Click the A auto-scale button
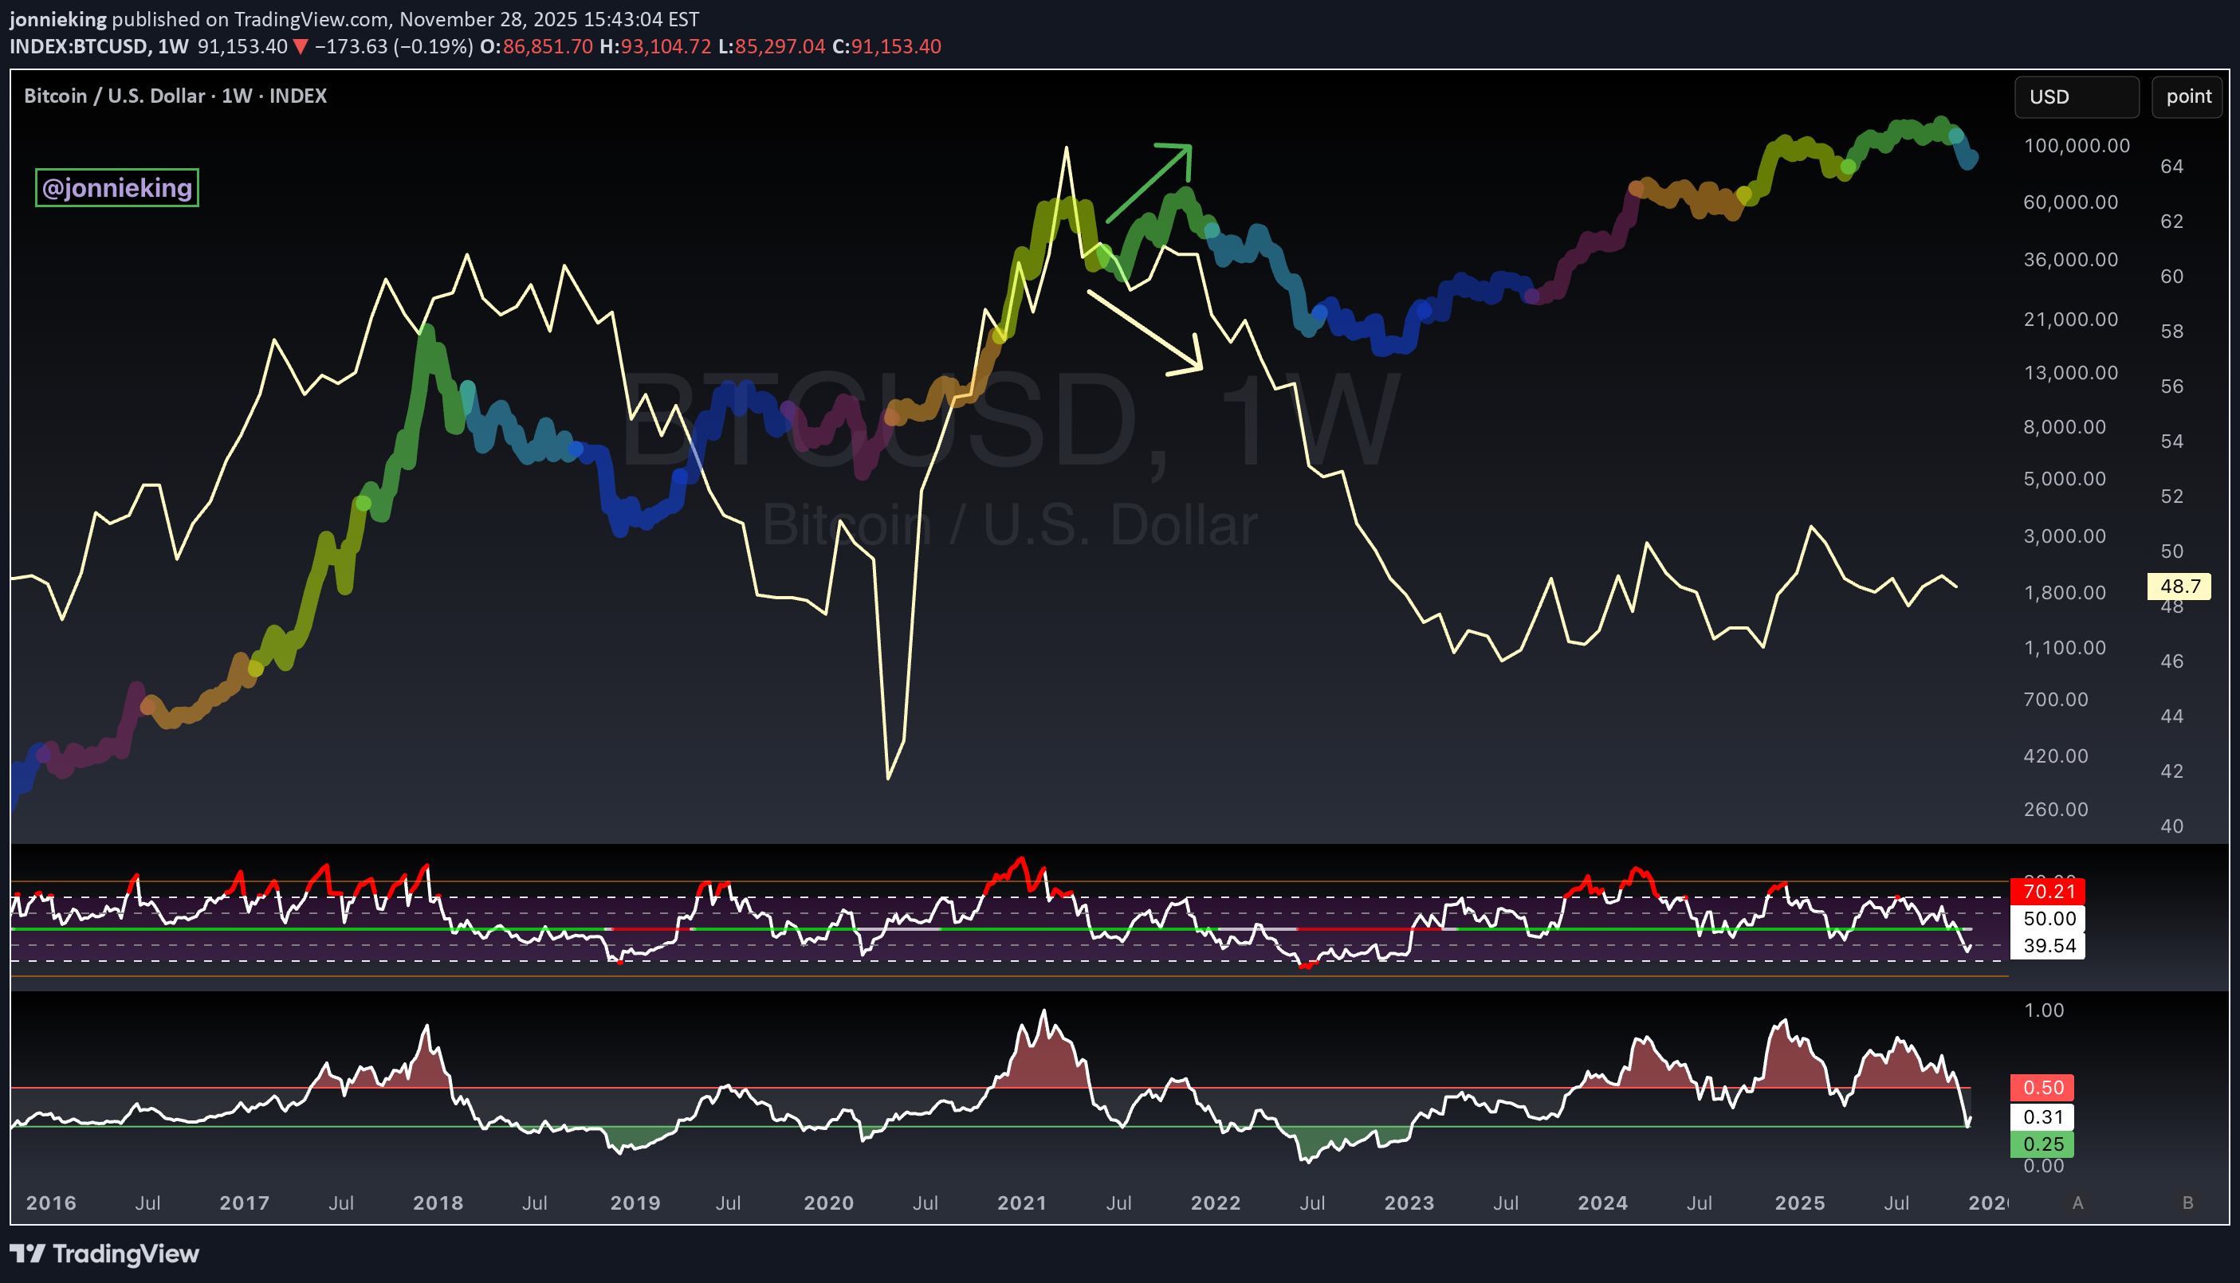The image size is (2240, 1283). click(x=2078, y=1203)
